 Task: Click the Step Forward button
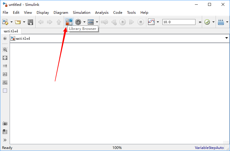(x=131, y=22)
